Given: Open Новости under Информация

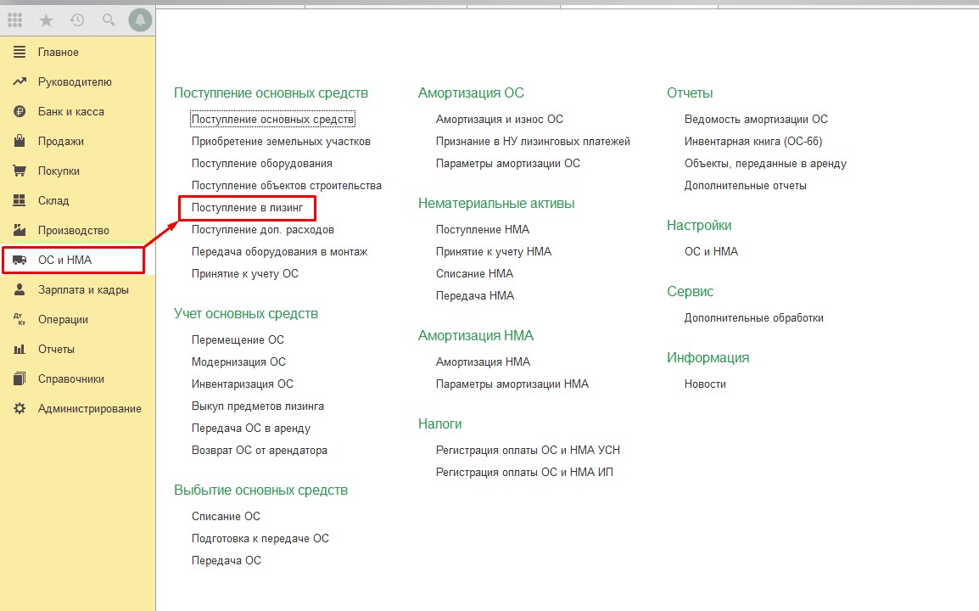Looking at the screenshot, I should [705, 384].
